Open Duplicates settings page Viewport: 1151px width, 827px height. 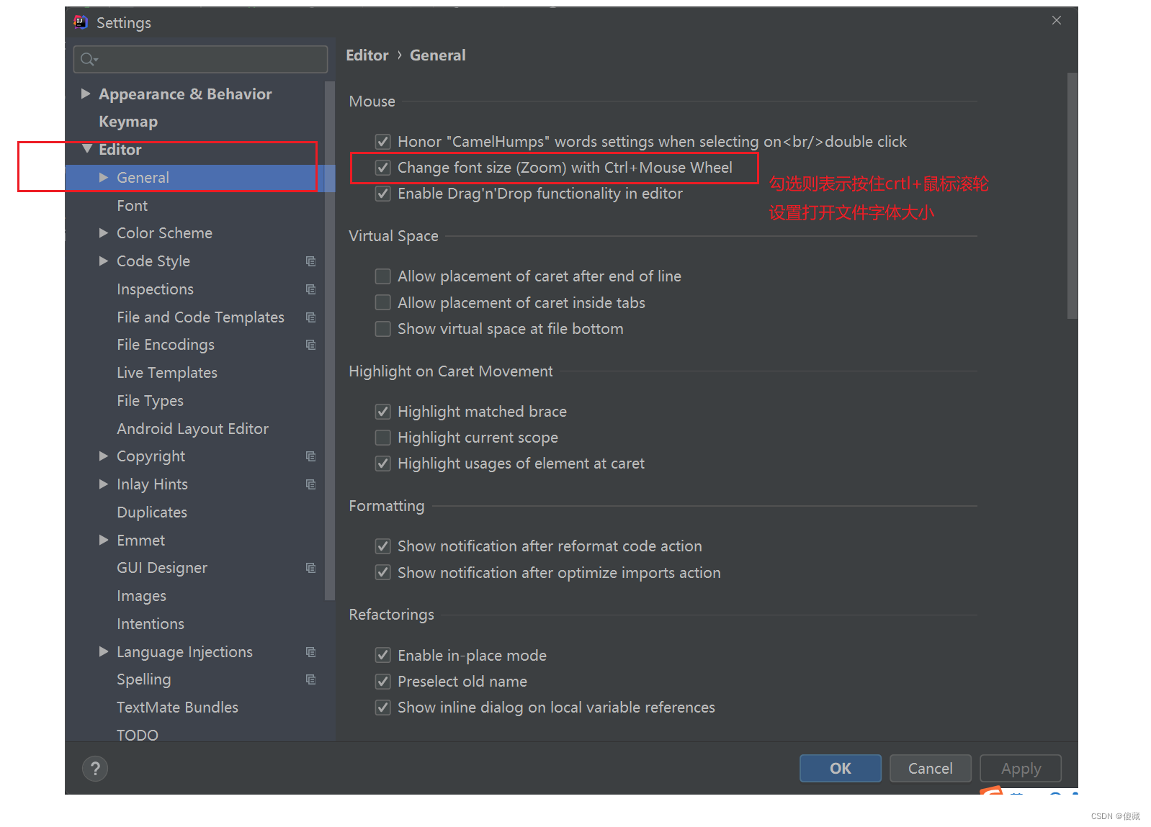(152, 512)
